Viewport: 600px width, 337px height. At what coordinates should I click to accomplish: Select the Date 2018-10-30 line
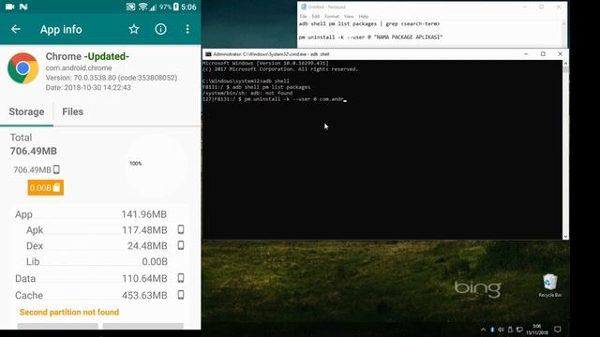[x=88, y=87]
